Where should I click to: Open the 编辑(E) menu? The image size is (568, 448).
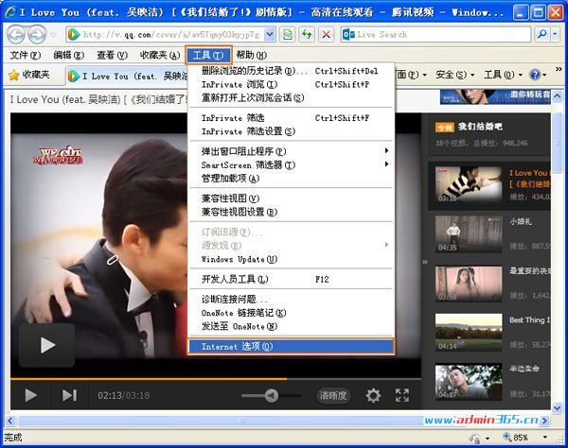(x=68, y=55)
